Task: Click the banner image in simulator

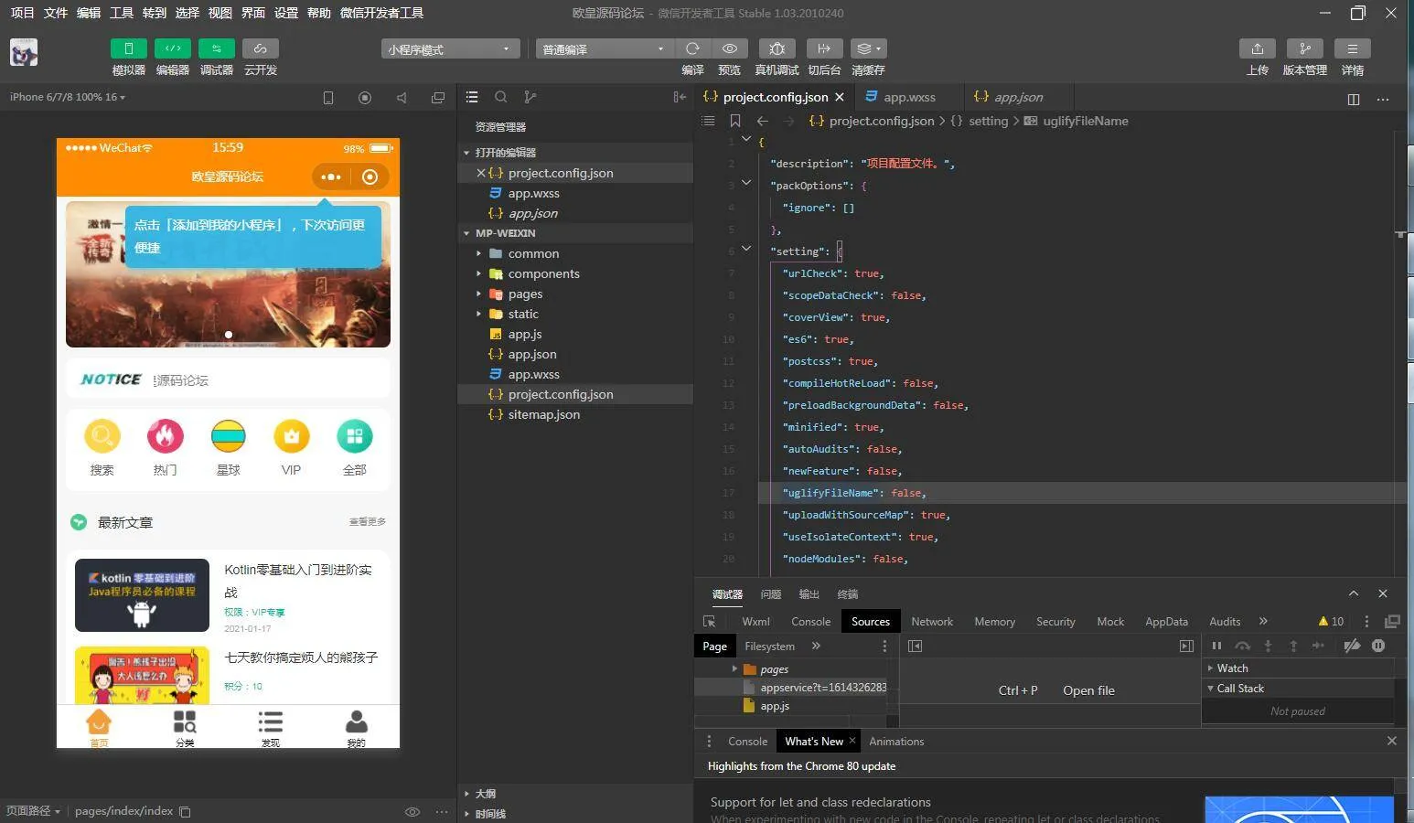Action: (228, 302)
